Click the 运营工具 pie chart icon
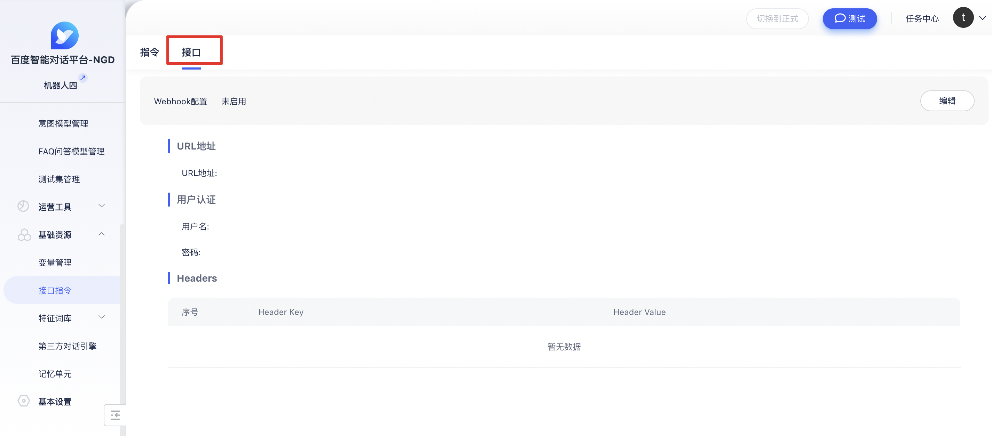This screenshot has width=992, height=436. [x=23, y=206]
